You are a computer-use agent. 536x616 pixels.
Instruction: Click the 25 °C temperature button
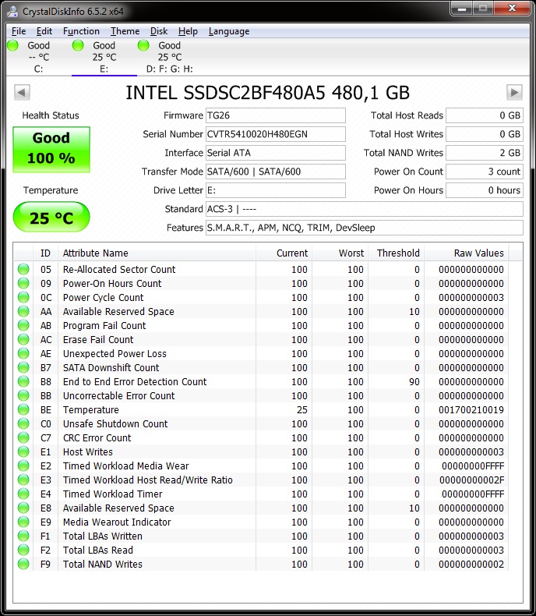[51, 218]
